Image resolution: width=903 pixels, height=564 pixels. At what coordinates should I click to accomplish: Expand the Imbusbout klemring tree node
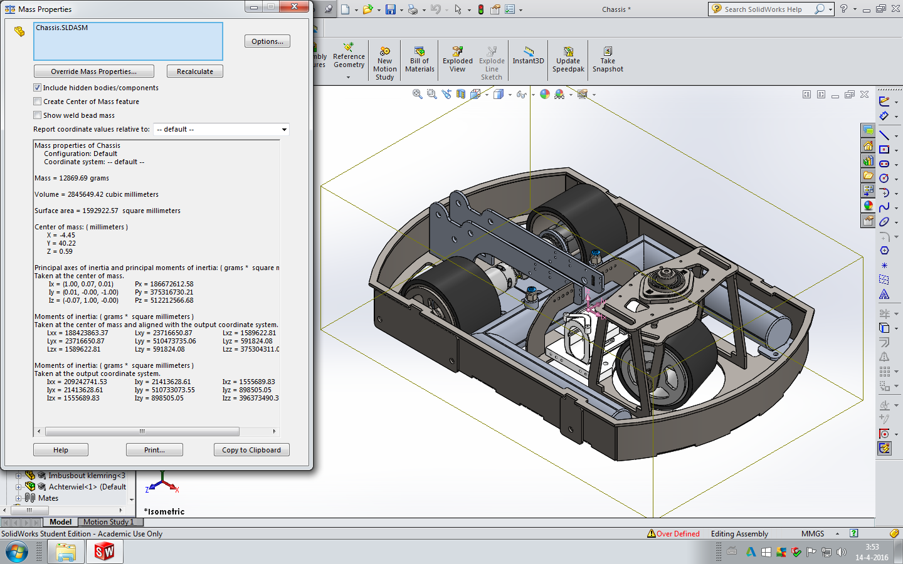pyautogui.click(x=19, y=476)
